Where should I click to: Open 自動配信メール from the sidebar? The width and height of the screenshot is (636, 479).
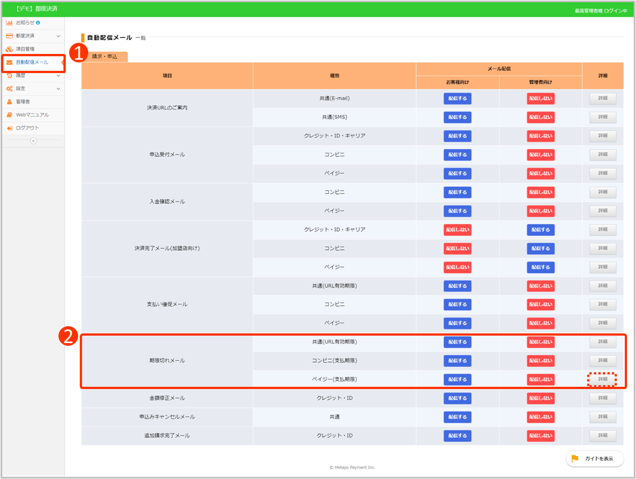pos(33,62)
